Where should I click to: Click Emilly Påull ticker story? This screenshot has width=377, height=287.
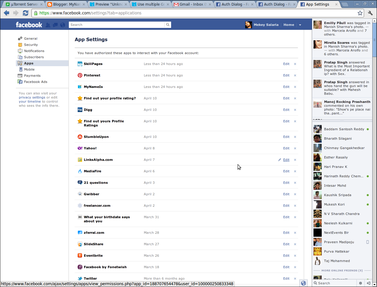click(342, 29)
